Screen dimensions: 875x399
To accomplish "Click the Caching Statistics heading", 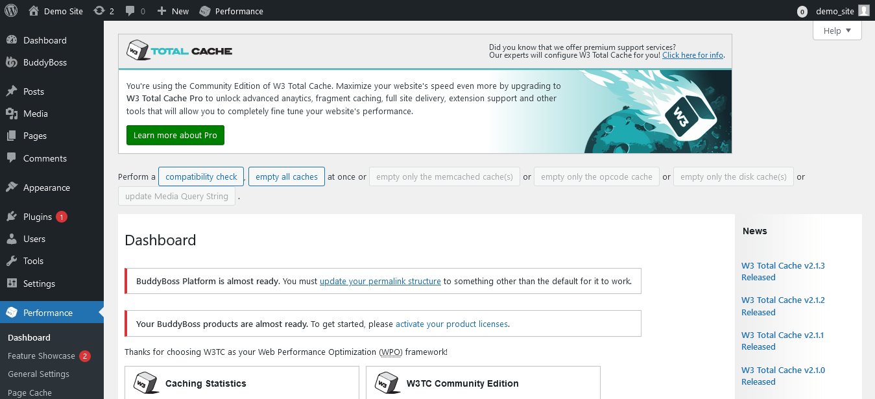I will coord(206,383).
